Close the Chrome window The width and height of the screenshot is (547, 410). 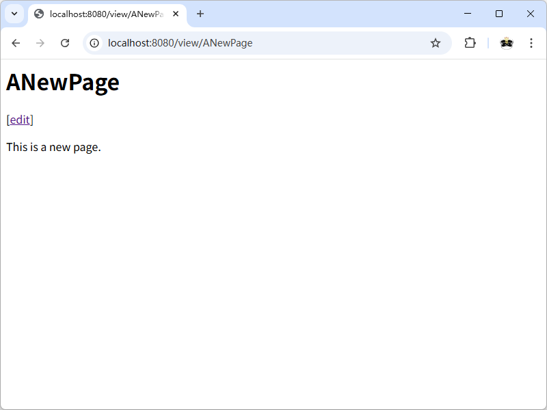[531, 14]
